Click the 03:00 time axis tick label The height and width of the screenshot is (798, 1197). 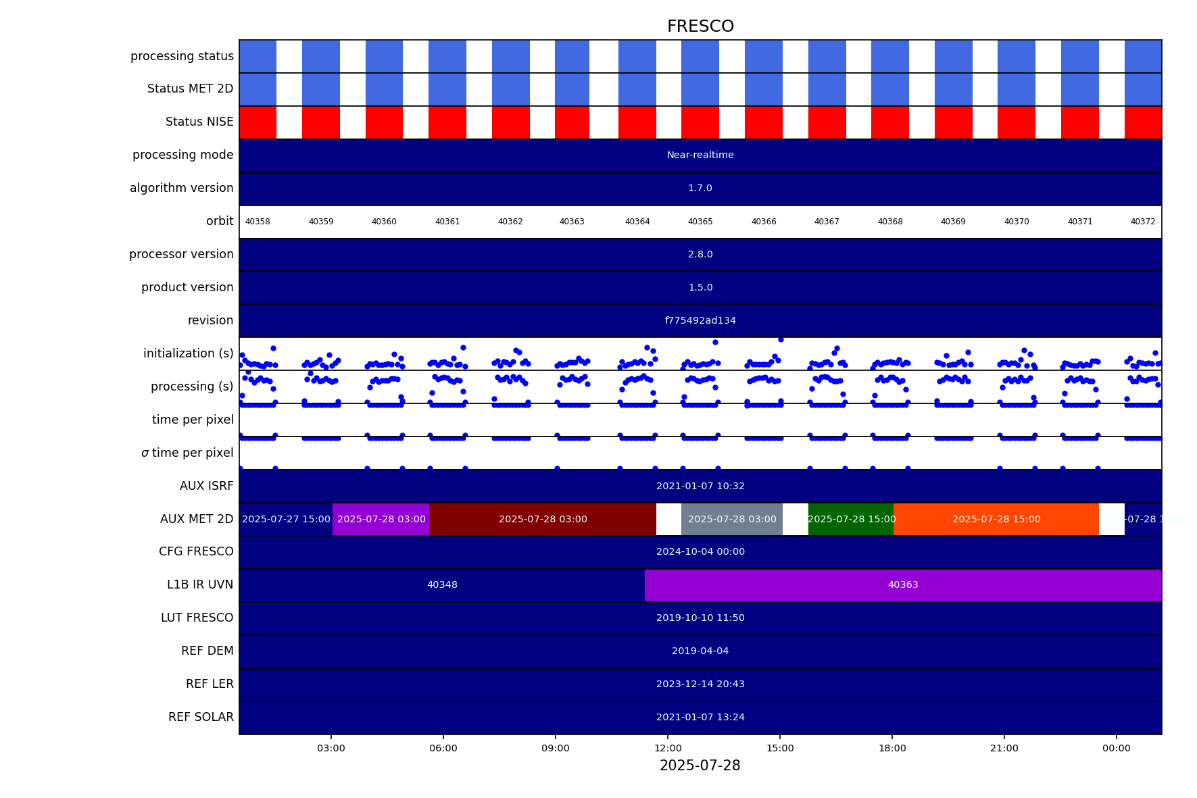coord(331,748)
